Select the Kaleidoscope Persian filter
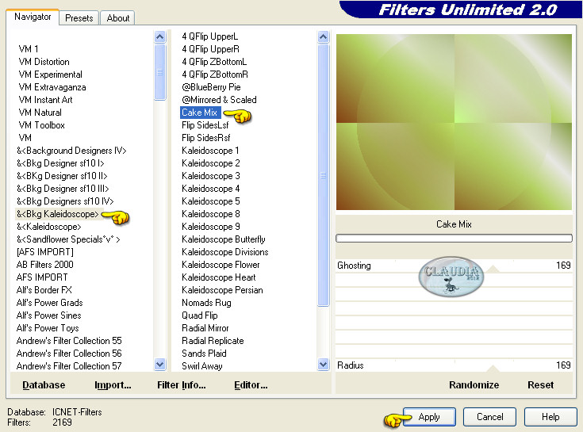This screenshot has height=432, width=583. [222, 290]
